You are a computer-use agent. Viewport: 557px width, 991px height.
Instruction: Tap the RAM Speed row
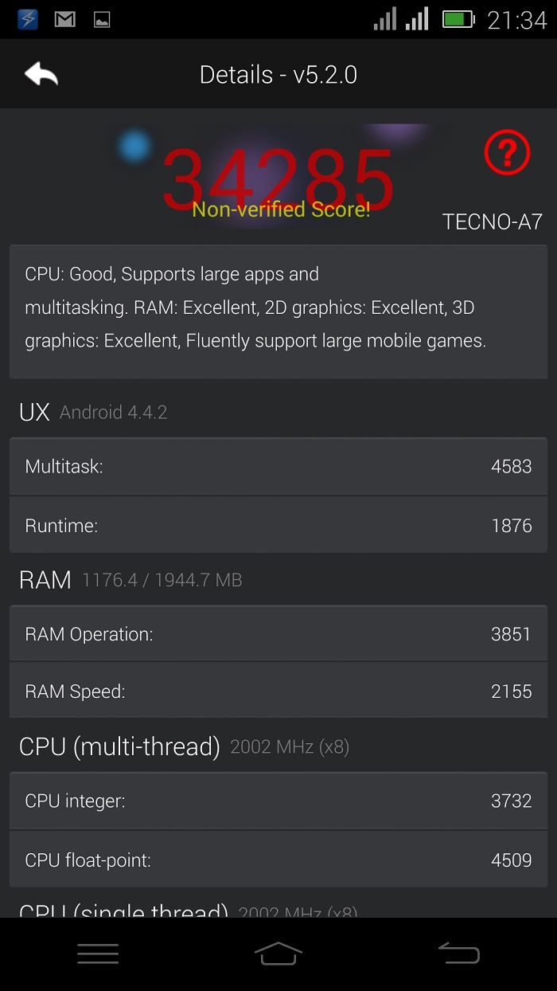coord(278,691)
